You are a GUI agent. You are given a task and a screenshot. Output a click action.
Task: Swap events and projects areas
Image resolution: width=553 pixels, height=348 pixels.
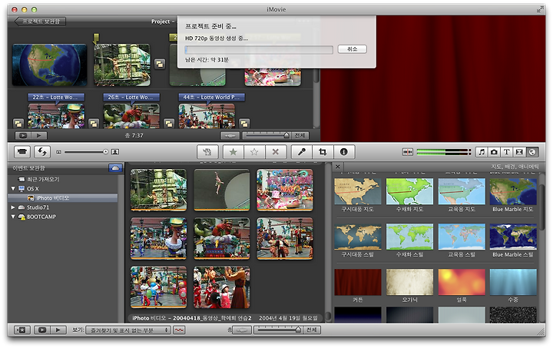(42, 151)
